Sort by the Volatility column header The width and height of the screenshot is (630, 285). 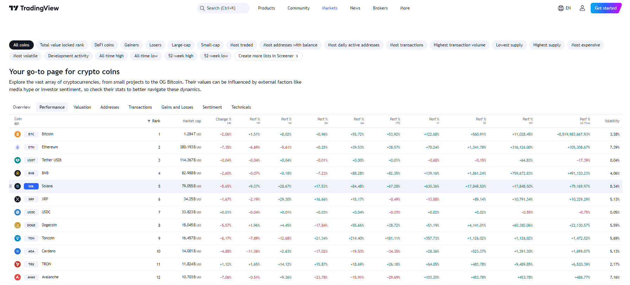[612, 121]
